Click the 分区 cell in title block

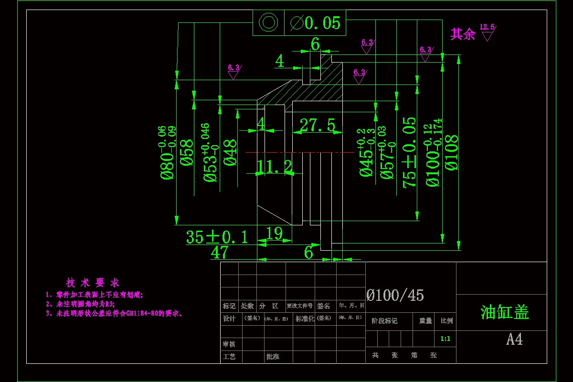[x=269, y=306]
